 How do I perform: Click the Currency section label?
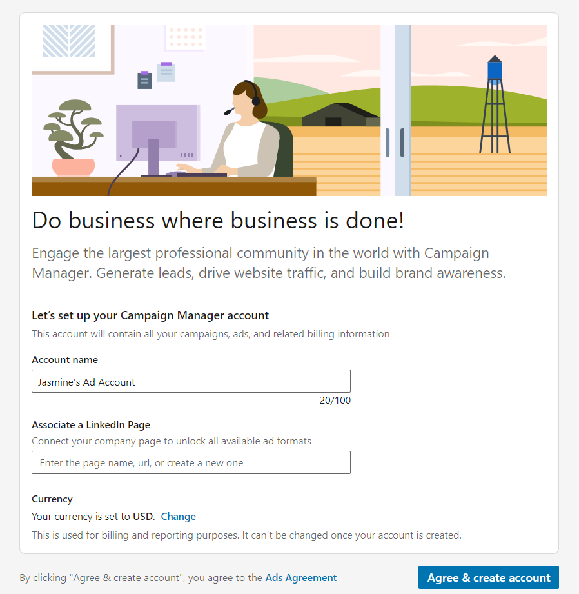coord(52,499)
